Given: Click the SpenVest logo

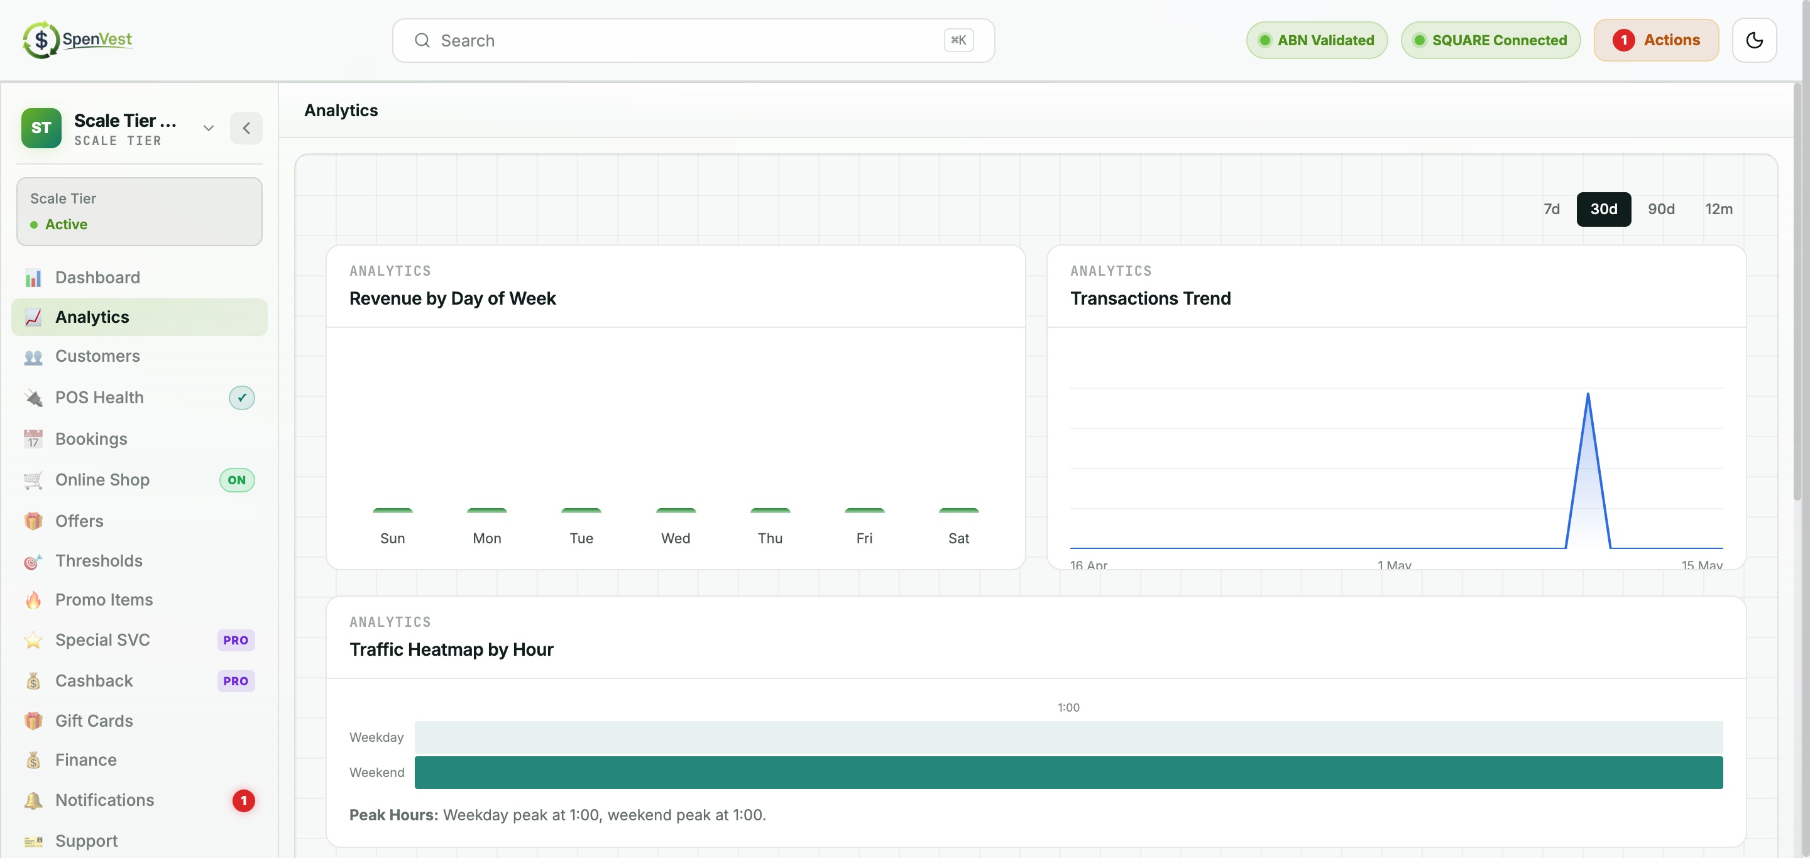Looking at the screenshot, I should [77, 40].
